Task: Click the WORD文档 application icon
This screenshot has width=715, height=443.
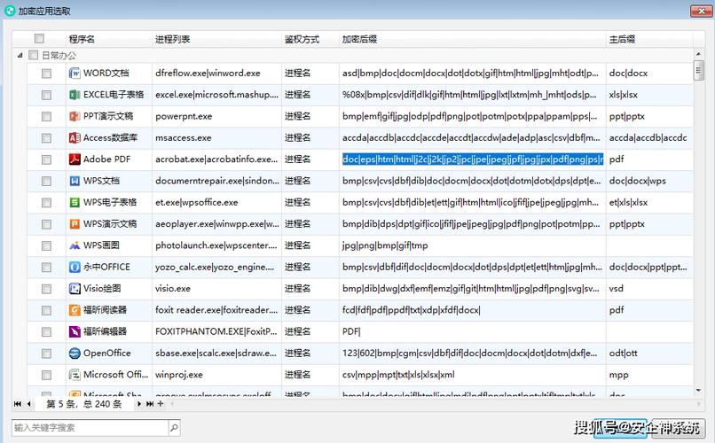Action: [x=75, y=73]
